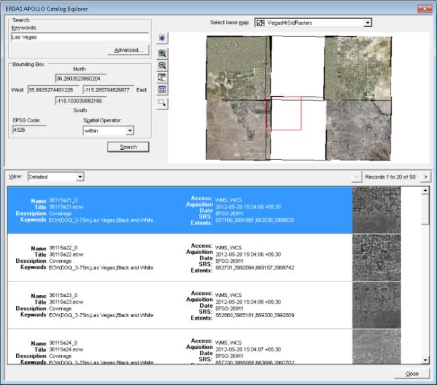Select the Zoom In magnifier tool

click(x=162, y=53)
